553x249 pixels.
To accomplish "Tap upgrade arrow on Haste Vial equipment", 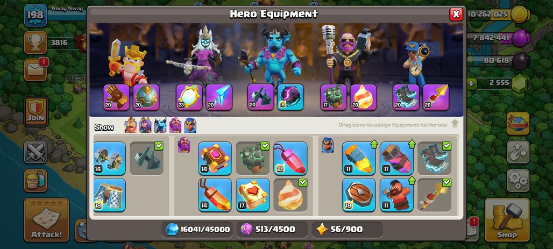I will 412,144.
